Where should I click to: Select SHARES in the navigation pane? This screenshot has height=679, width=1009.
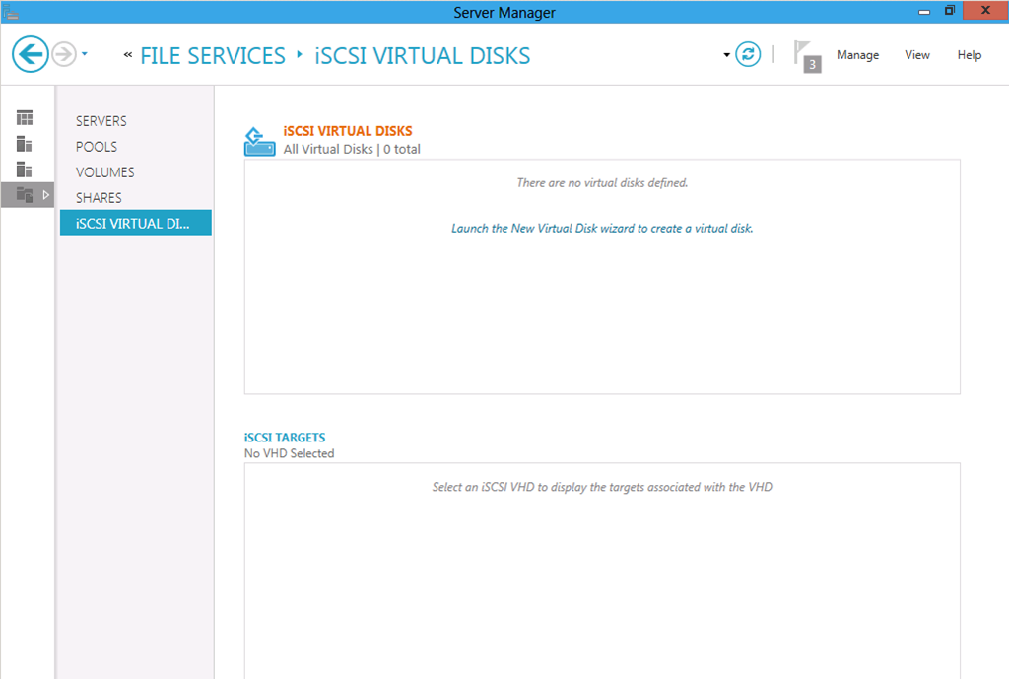pos(99,197)
